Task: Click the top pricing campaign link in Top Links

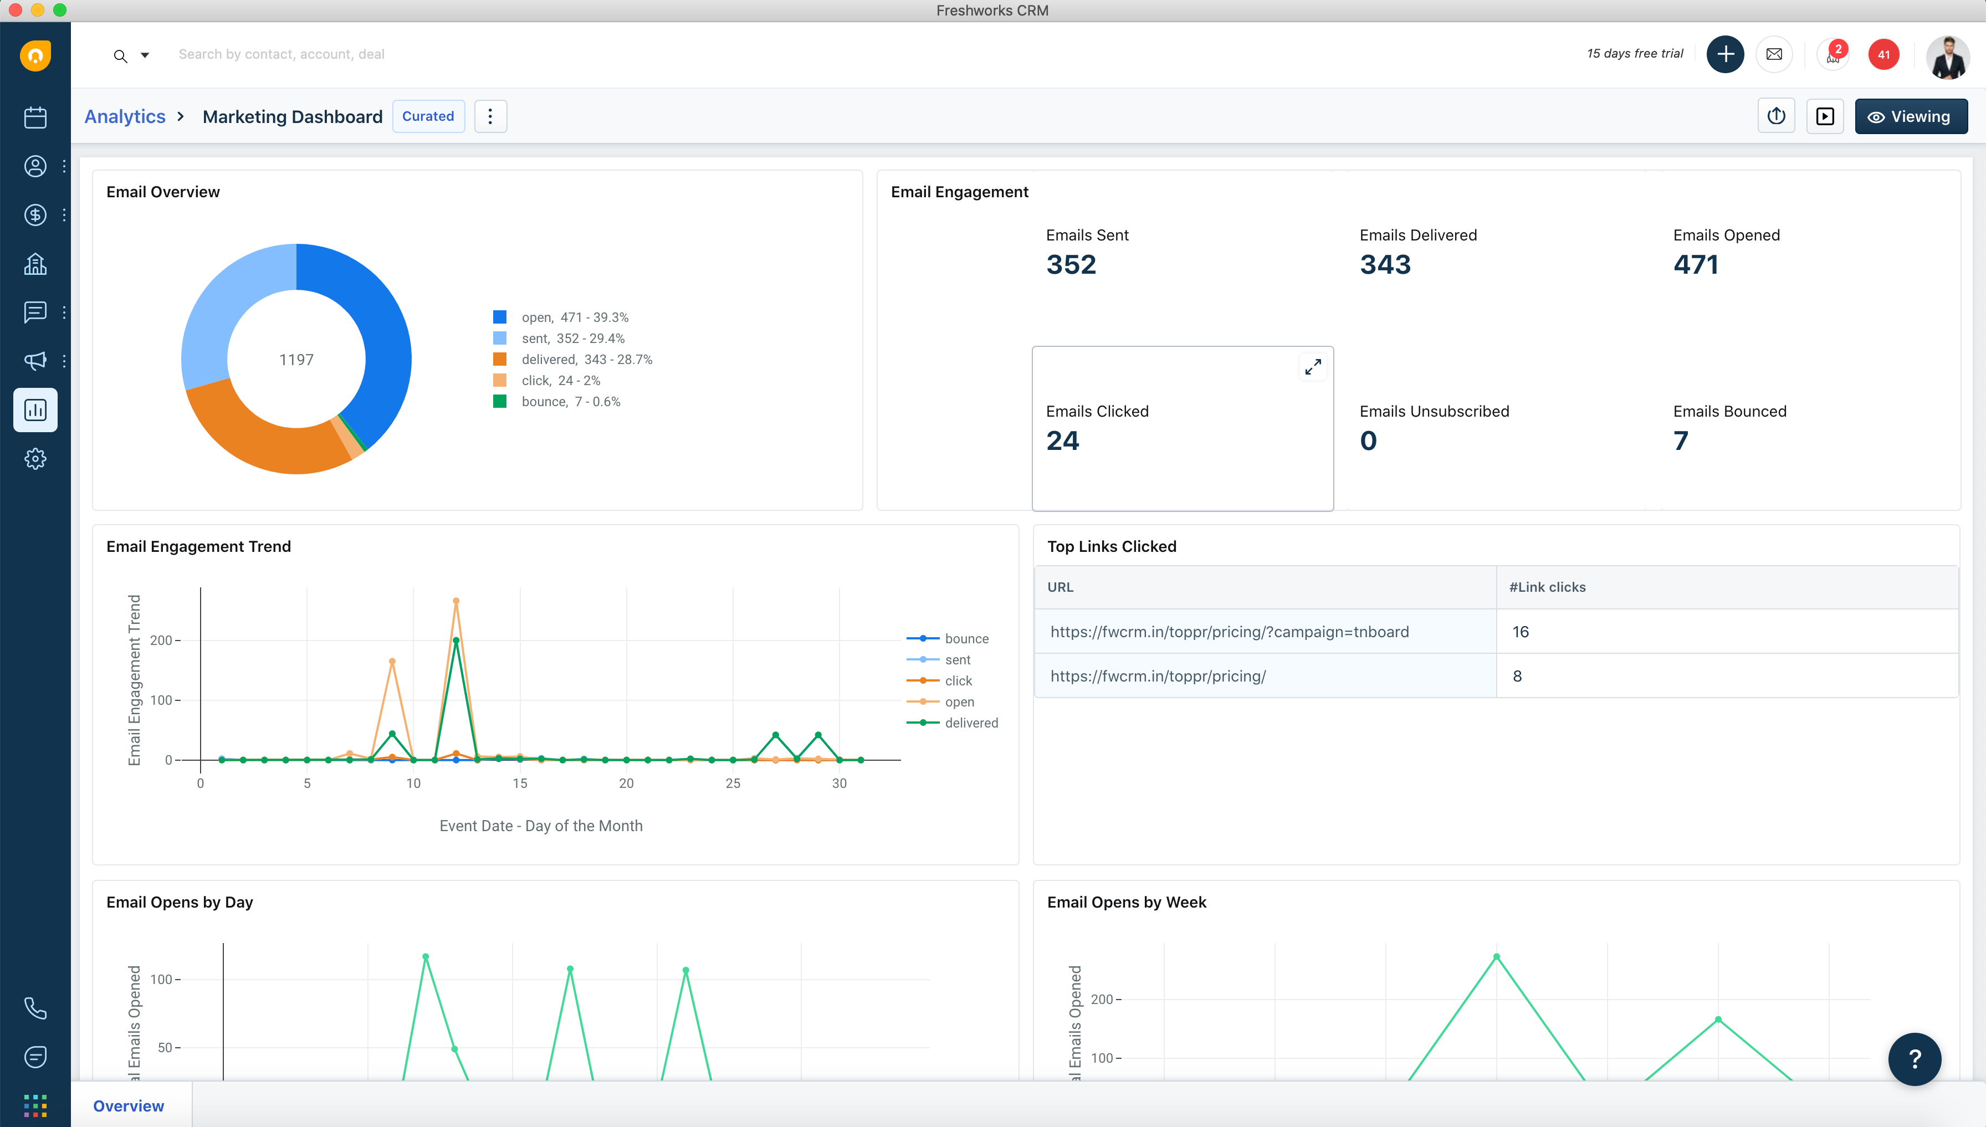Action: tap(1229, 631)
